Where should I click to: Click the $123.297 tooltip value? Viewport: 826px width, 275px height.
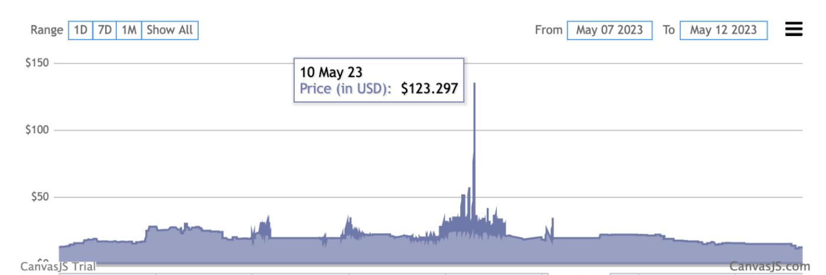point(429,89)
